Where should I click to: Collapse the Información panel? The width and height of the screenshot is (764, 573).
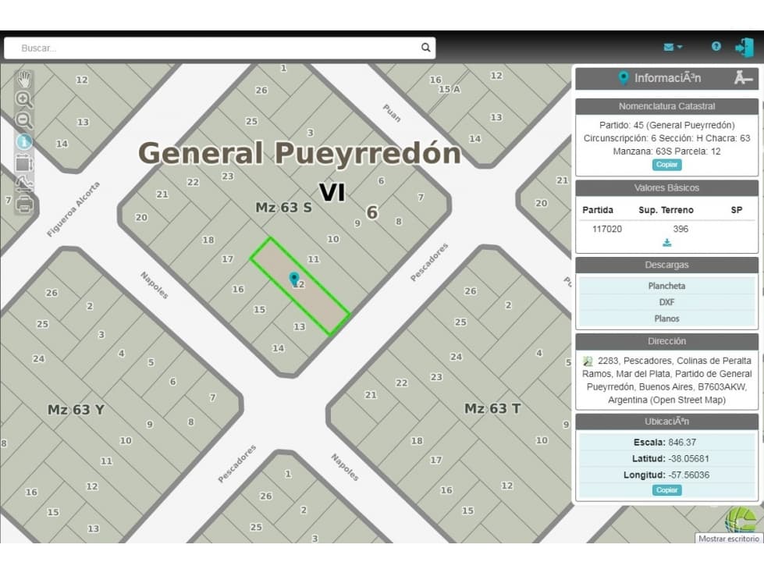(743, 78)
